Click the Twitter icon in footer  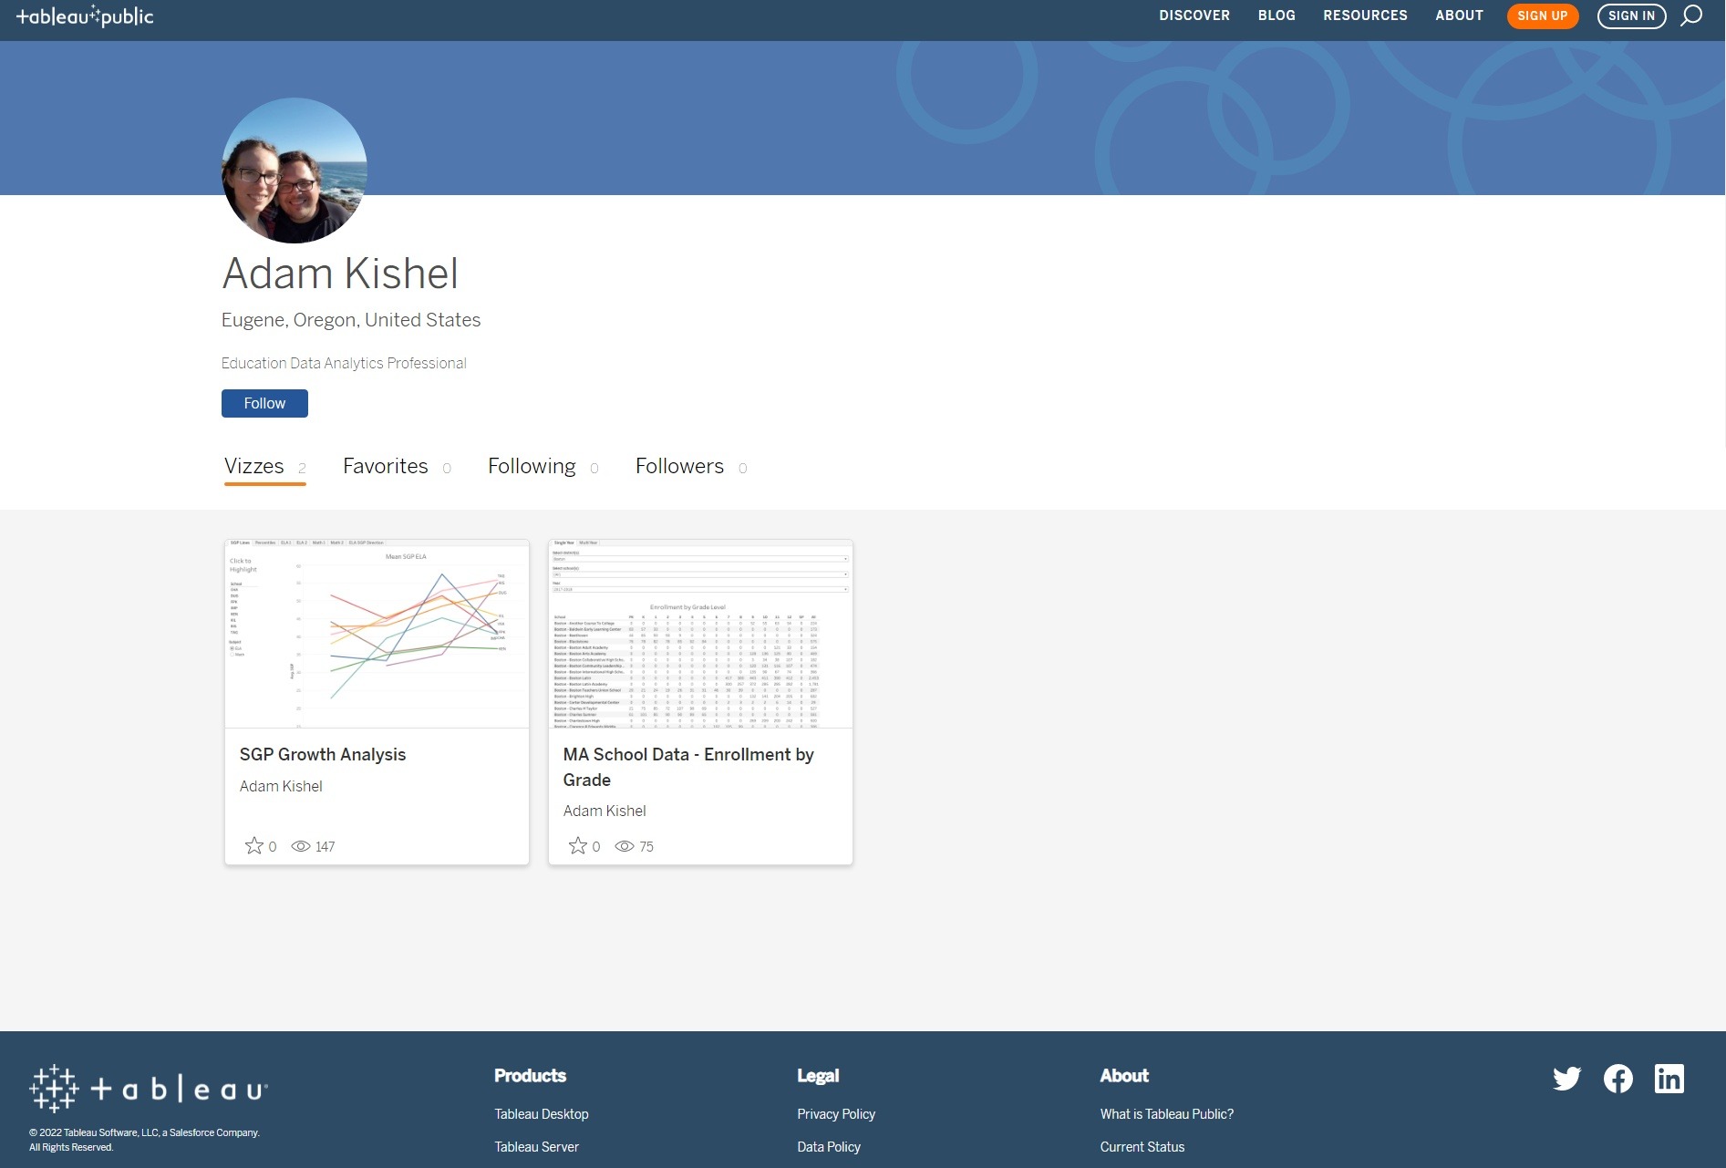[1566, 1079]
